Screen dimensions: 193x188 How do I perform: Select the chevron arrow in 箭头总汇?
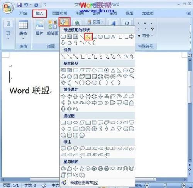(x=107, y=103)
